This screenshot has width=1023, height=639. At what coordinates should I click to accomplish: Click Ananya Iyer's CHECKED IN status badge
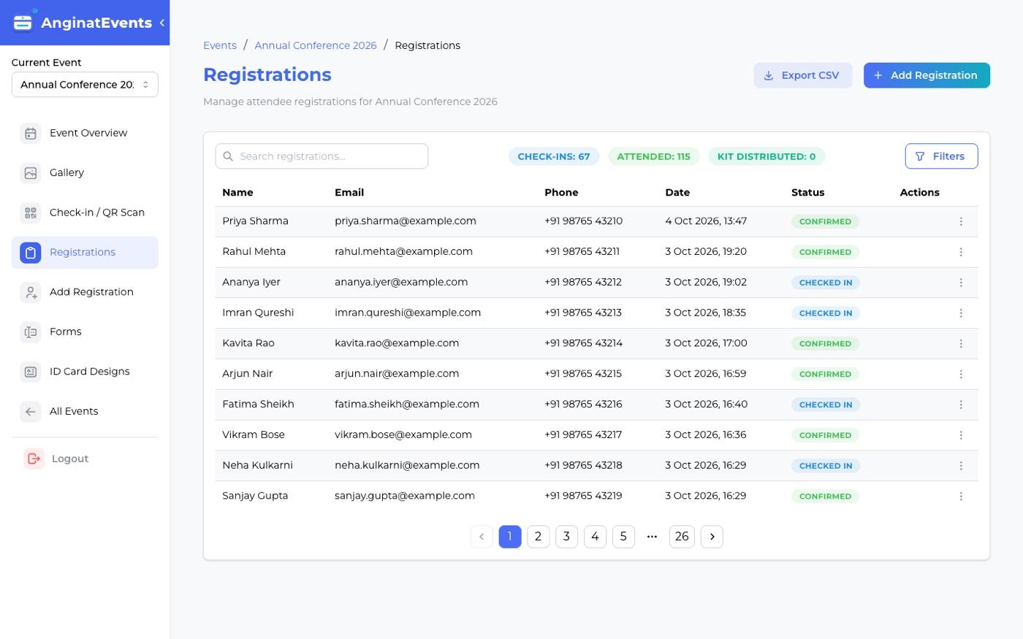826,283
